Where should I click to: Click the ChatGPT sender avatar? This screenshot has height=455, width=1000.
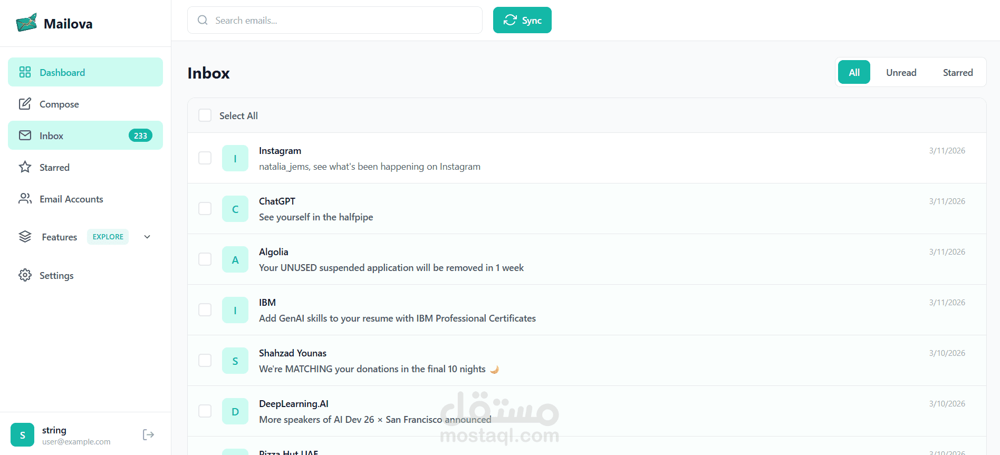tap(235, 209)
